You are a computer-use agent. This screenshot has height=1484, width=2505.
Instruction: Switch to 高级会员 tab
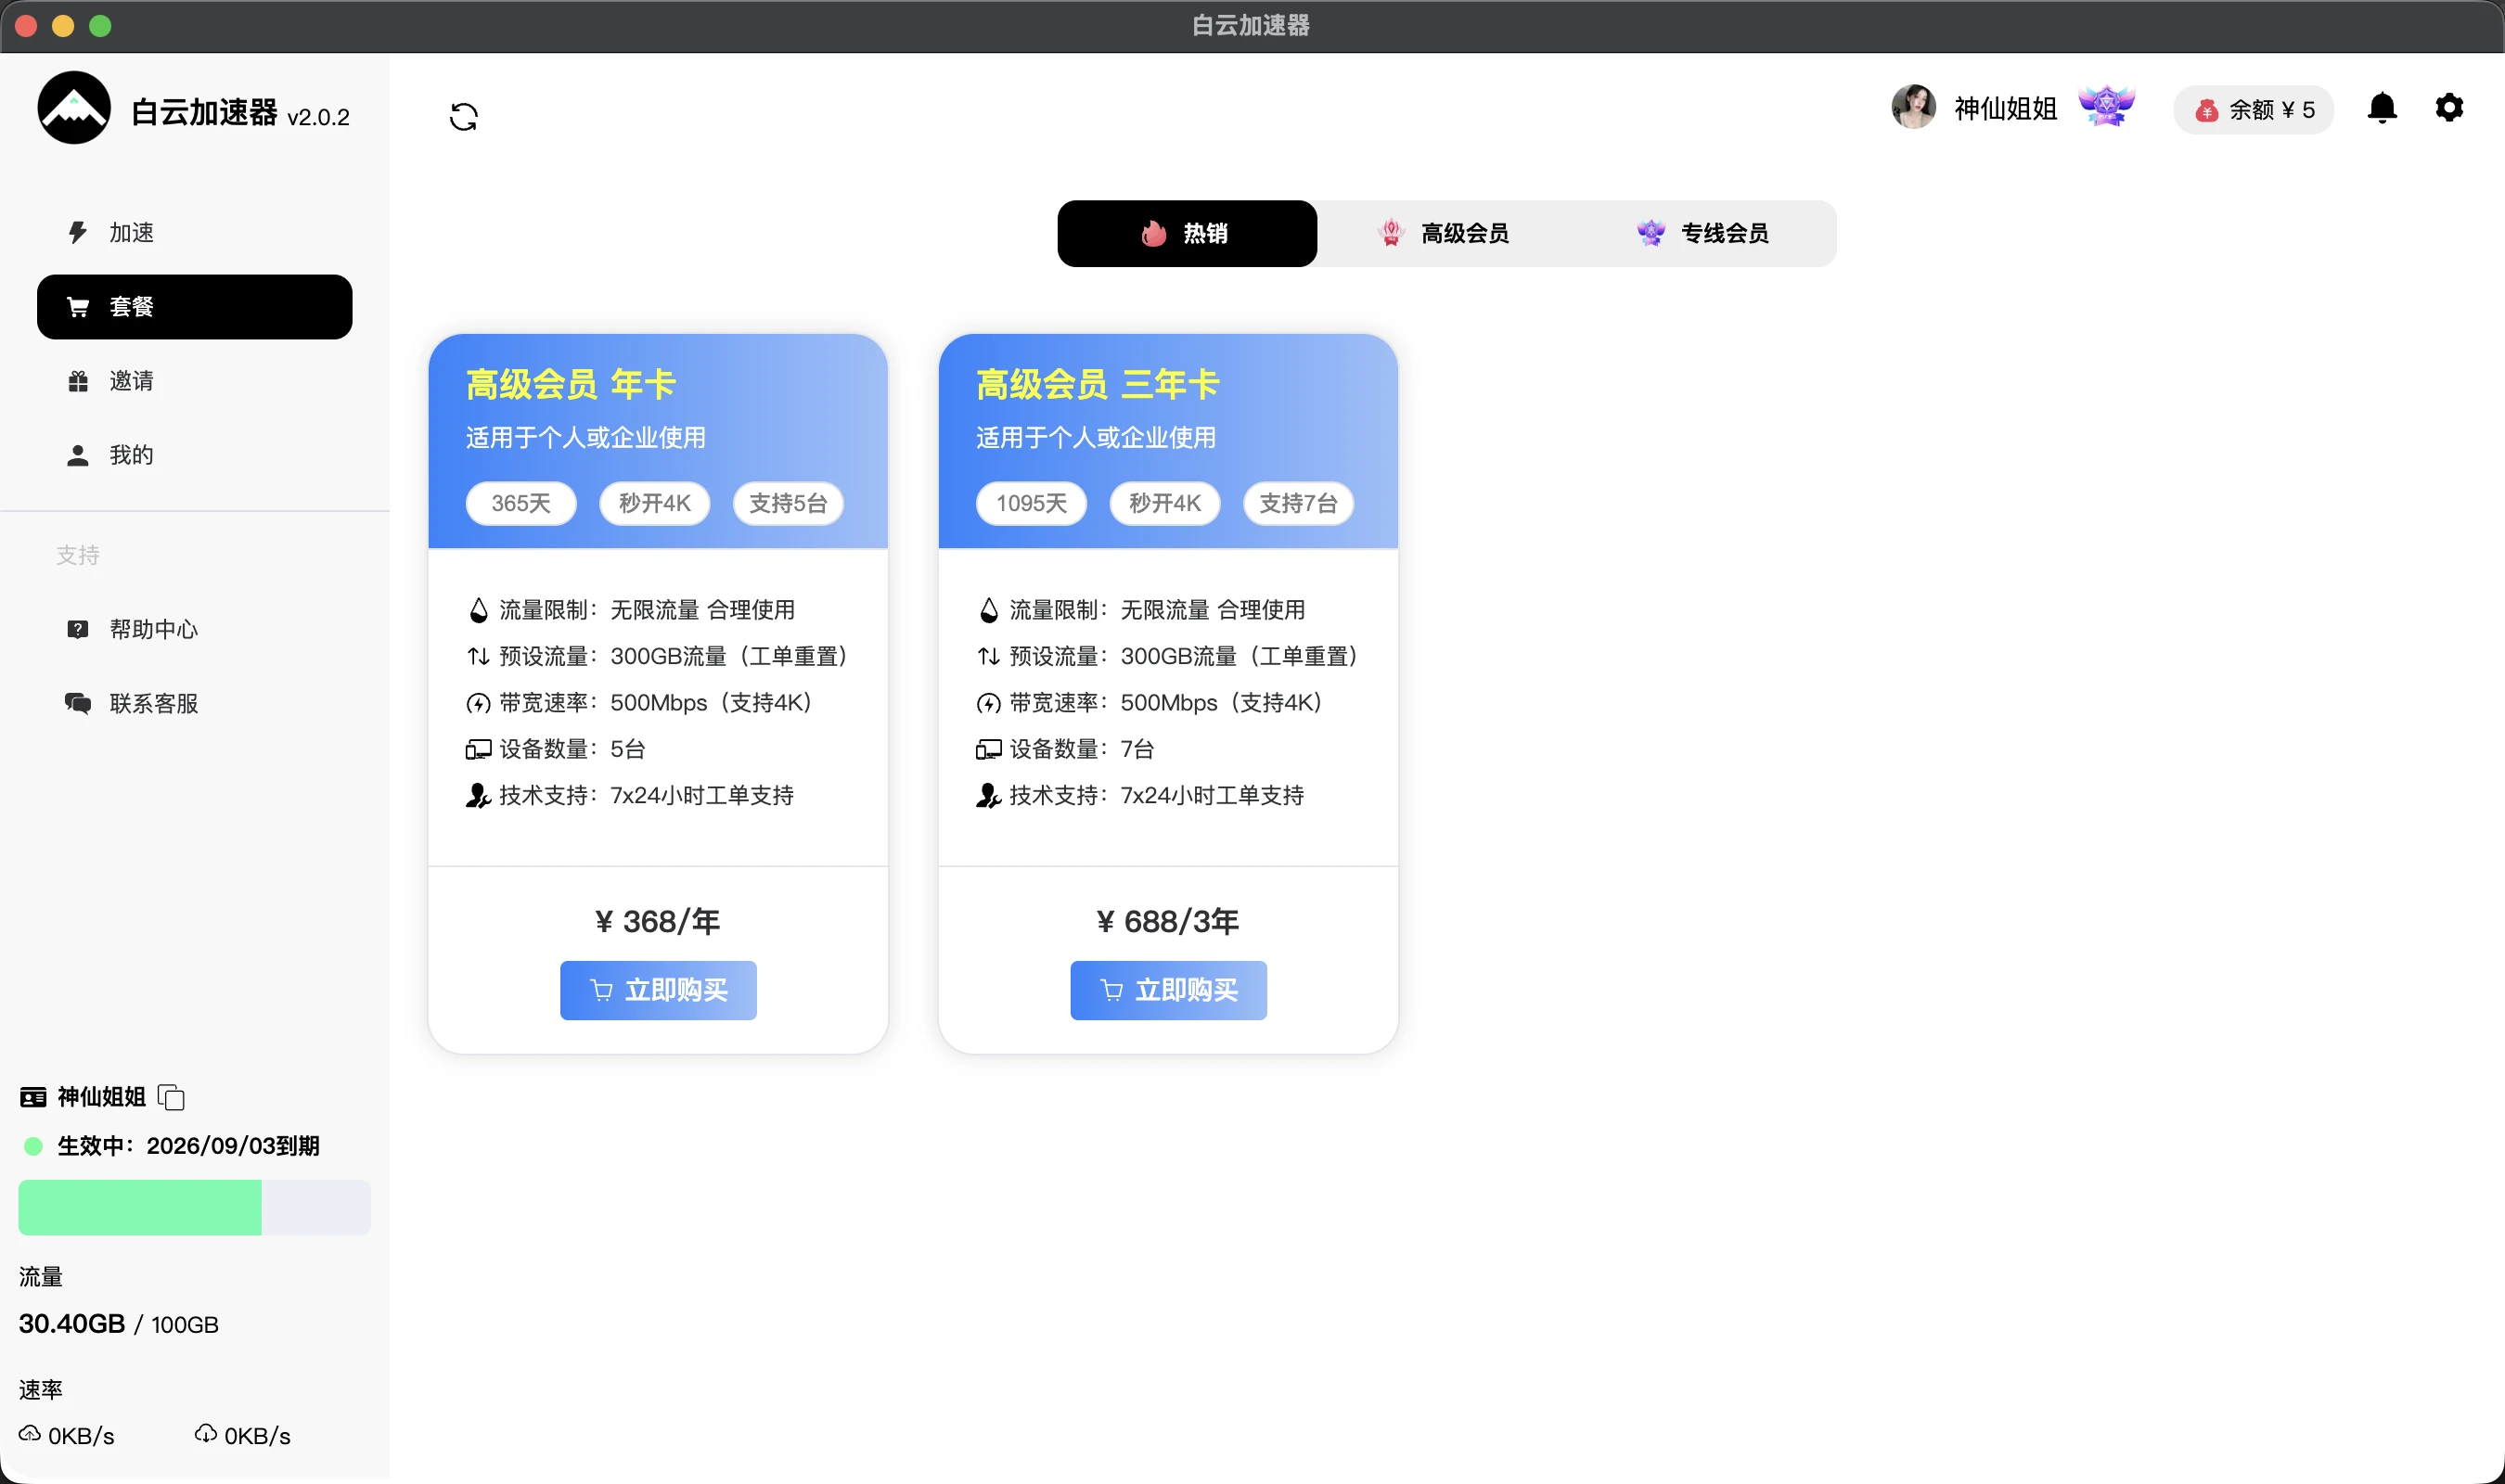point(1446,234)
